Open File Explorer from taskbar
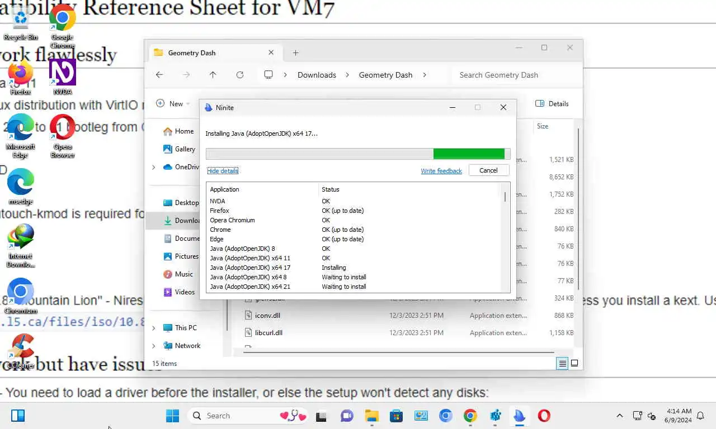Screen dimensions: 716x429 (371, 416)
